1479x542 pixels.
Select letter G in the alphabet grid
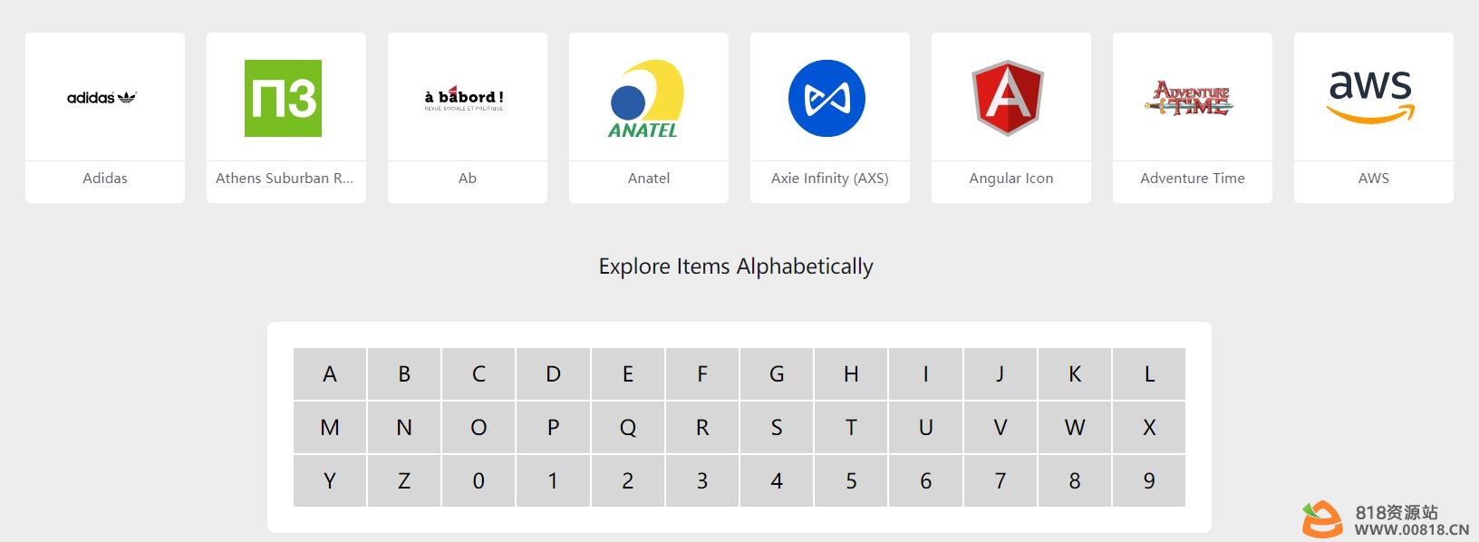coord(777,373)
